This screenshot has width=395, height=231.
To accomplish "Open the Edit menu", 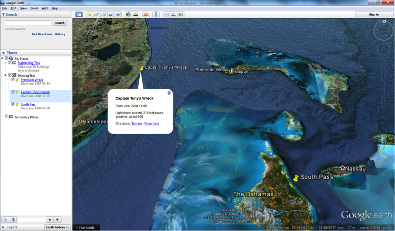I will click(13, 8).
